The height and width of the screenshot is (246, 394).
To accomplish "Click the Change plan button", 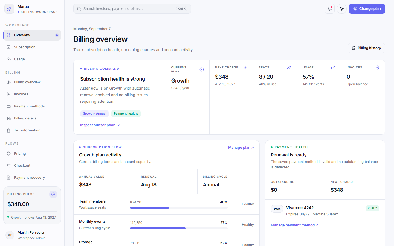I will (367, 9).
